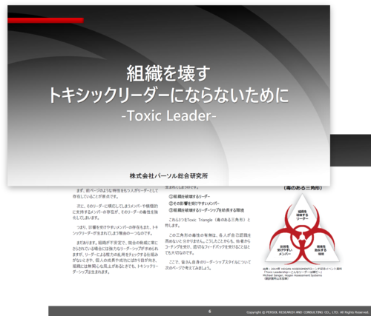Viewport: 371px width, 316px height.
Task: Select the title text 組織を壊す
Action: click(168, 73)
